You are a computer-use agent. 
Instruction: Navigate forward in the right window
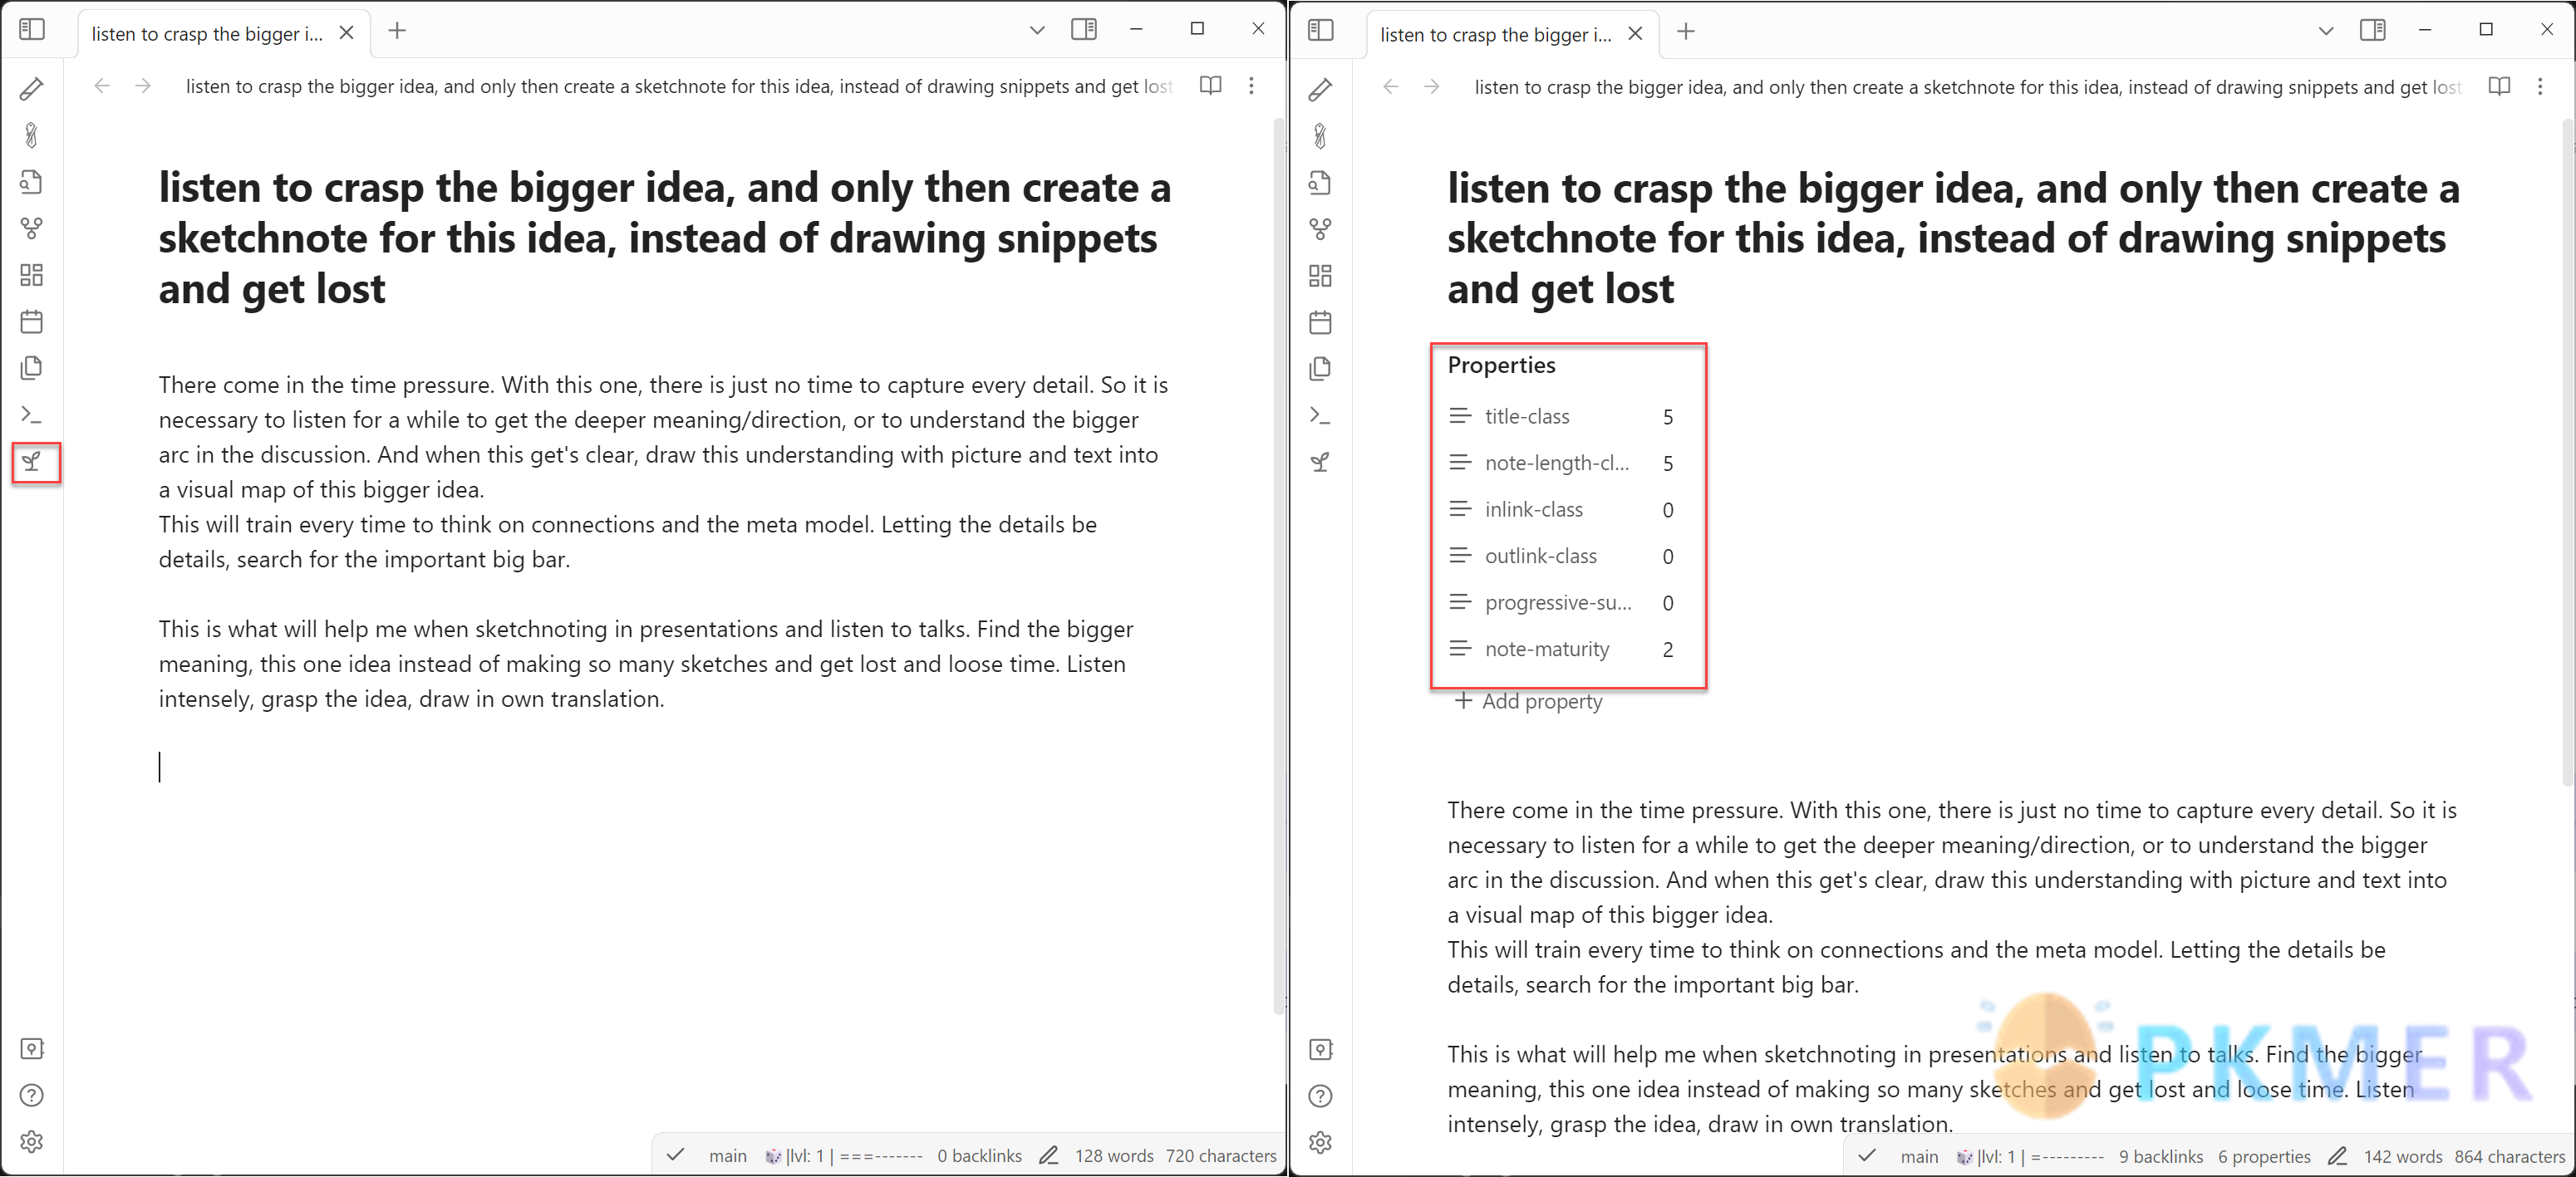pos(1432,87)
